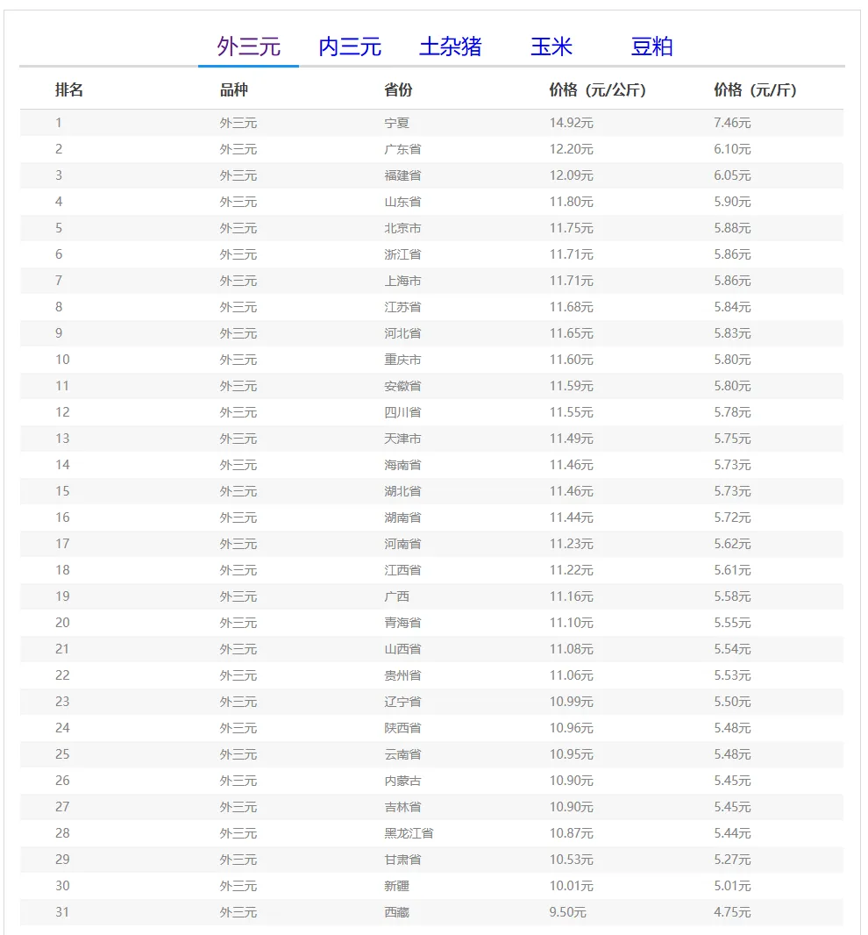Screen dimensions: 868x935
Task: Click the 12.20元 price cell
Action: [x=571, y=149]
